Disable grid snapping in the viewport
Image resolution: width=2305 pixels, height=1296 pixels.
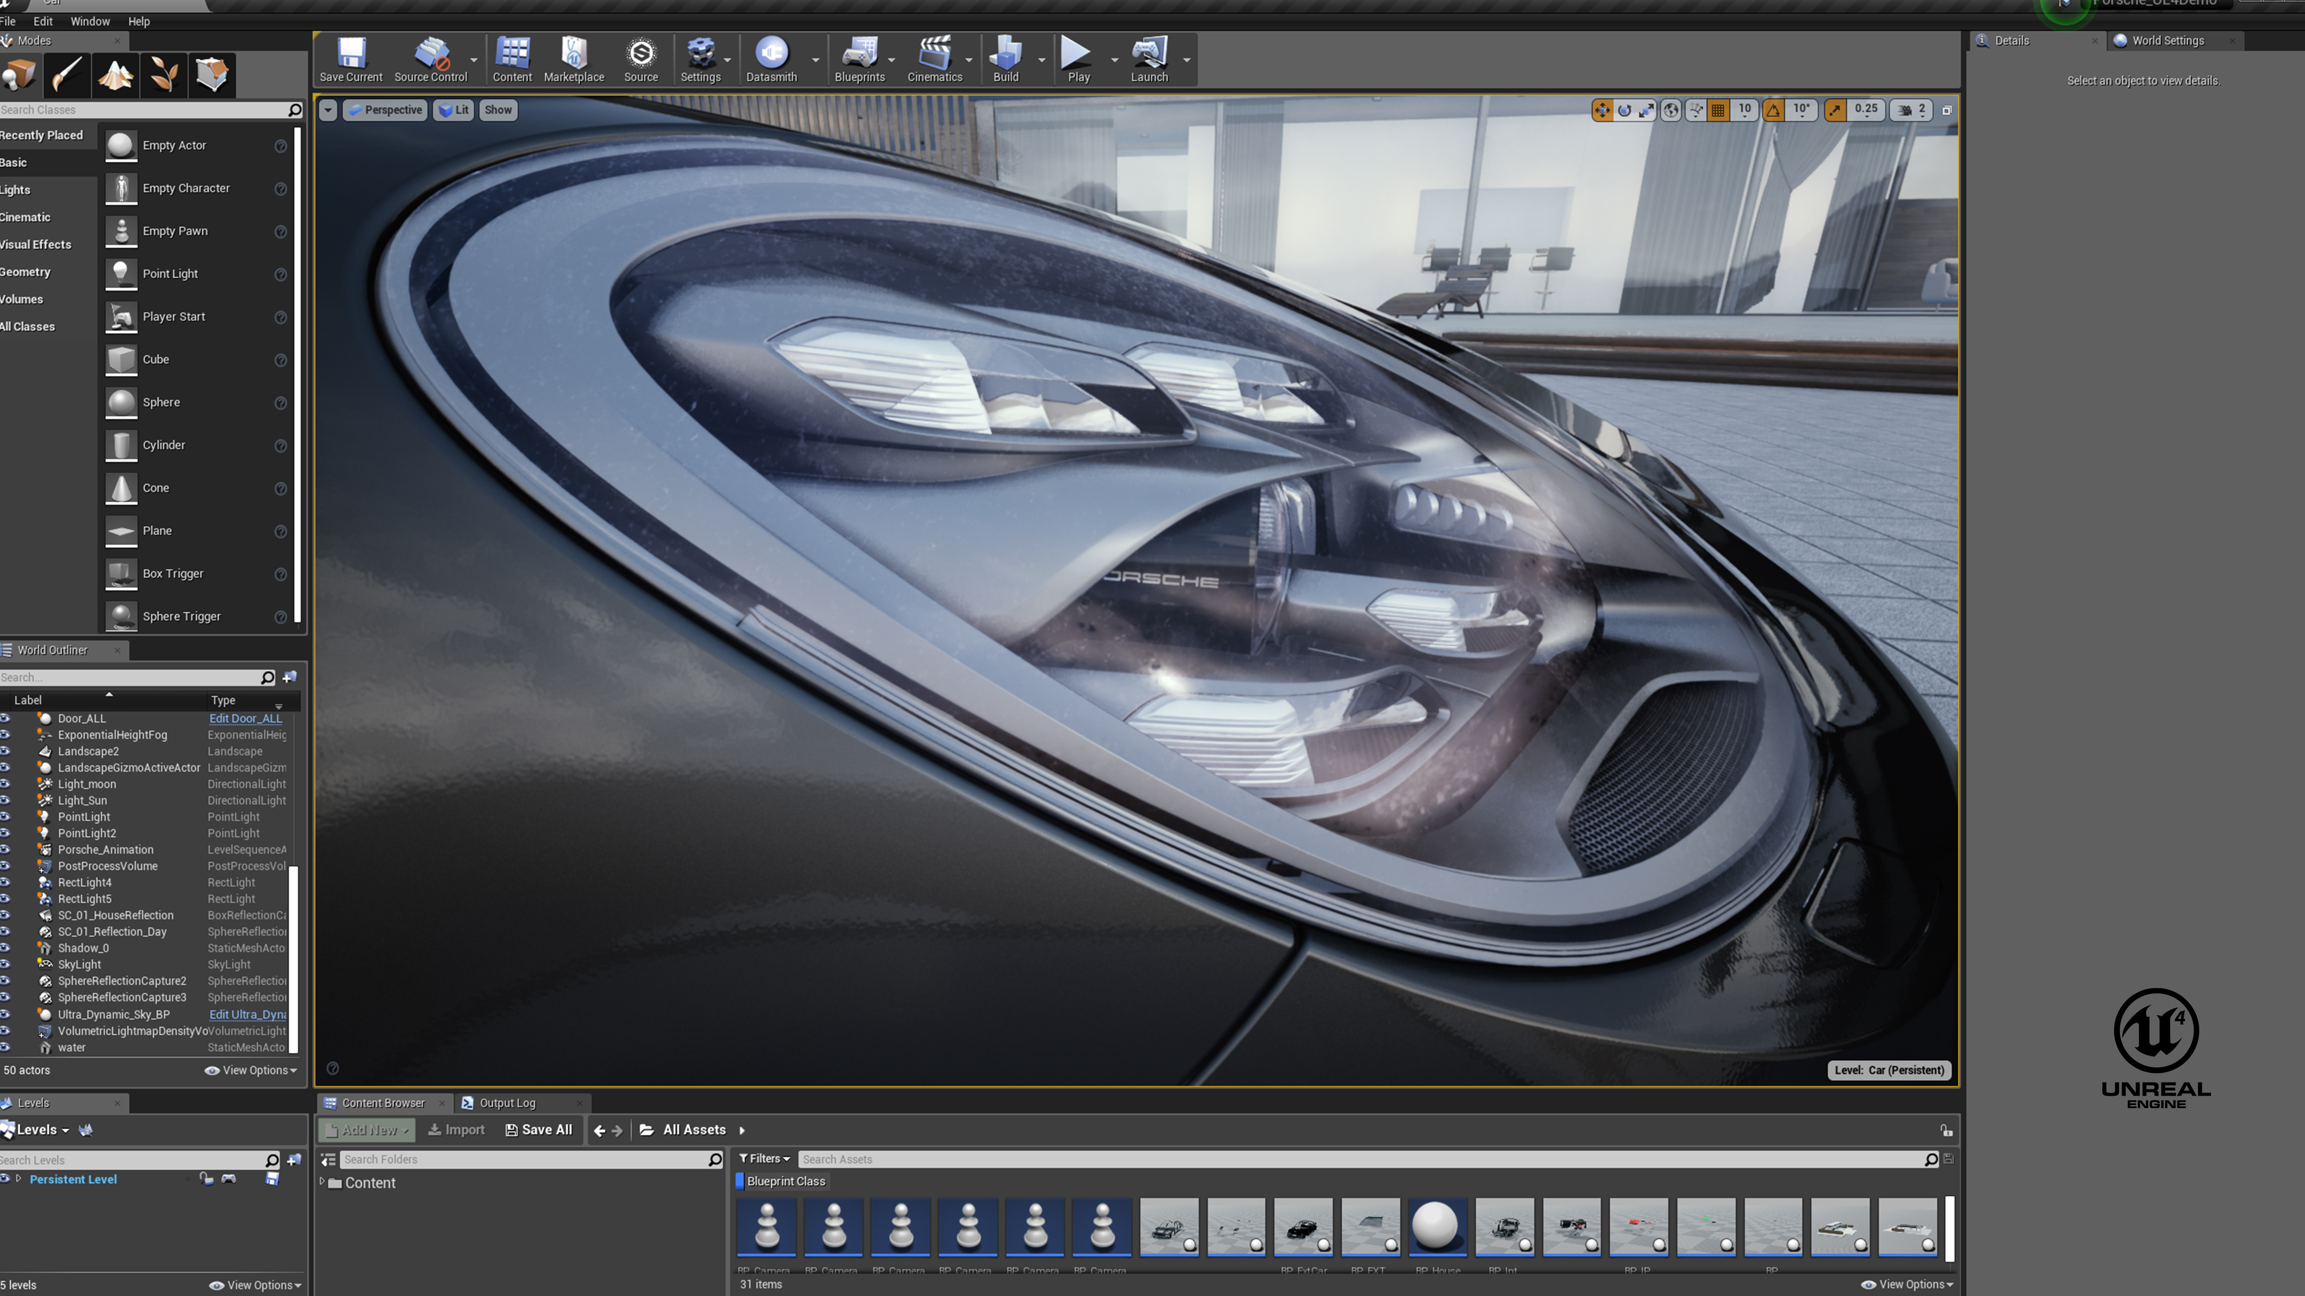[x=1718, y=109]
